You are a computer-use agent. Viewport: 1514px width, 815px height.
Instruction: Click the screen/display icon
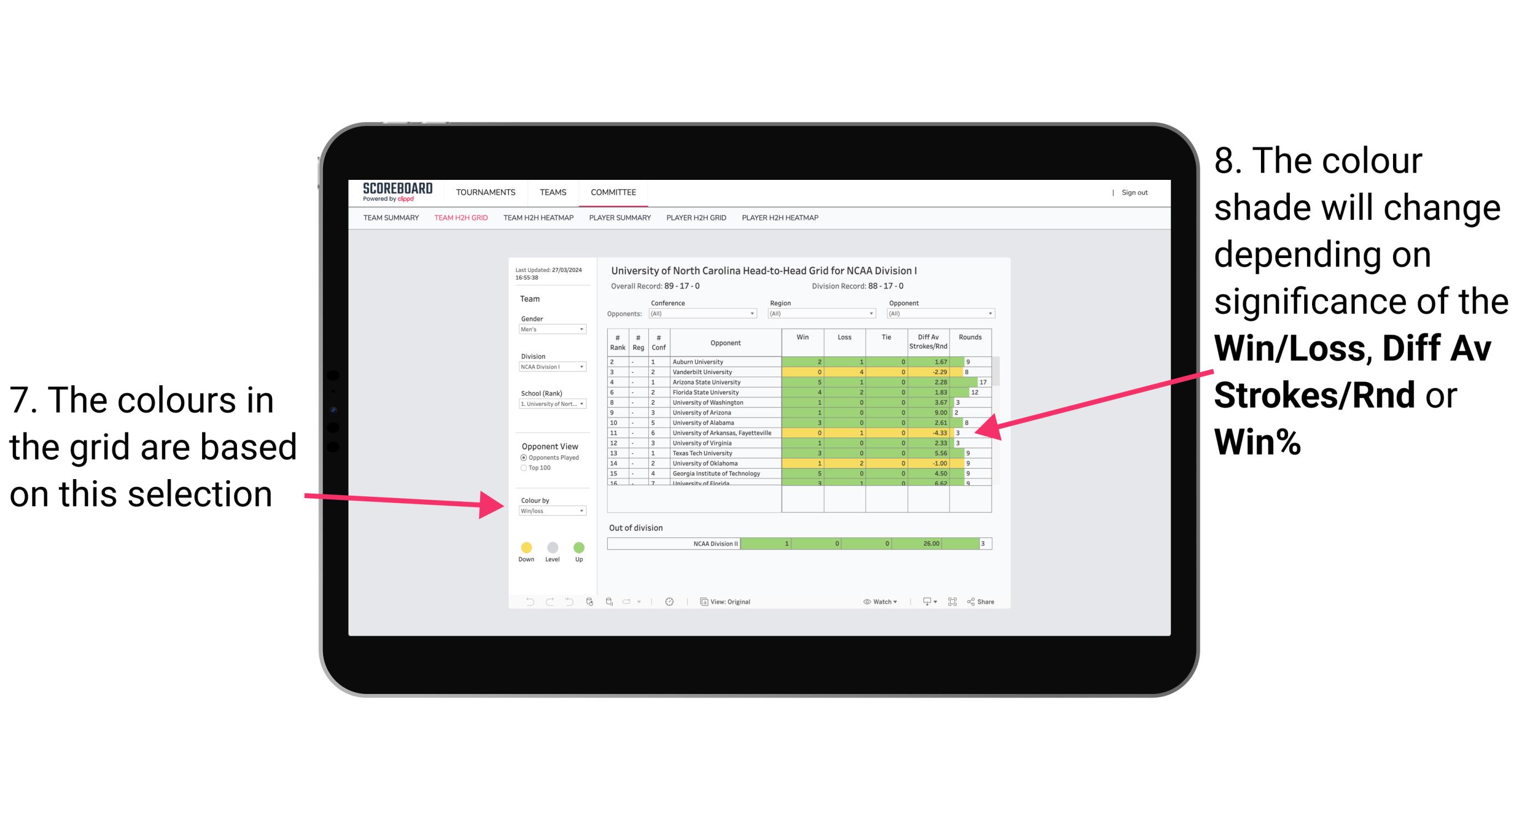[x=924, y=602]
